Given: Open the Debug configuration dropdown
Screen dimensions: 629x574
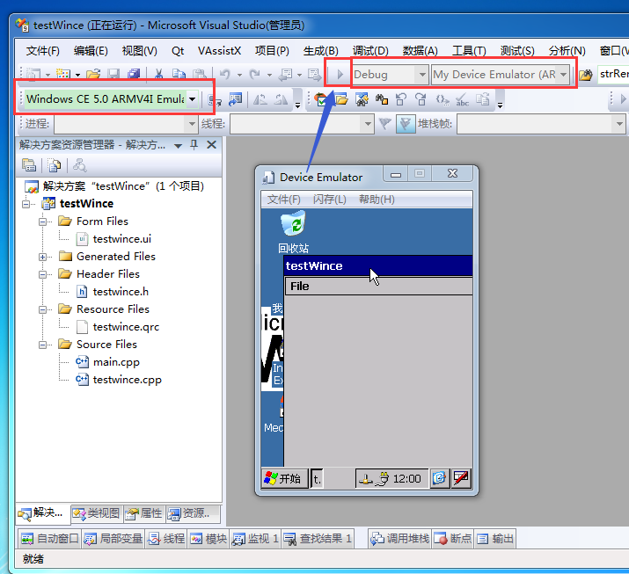Looking at the screenshot, I should (x=422, y=75).
